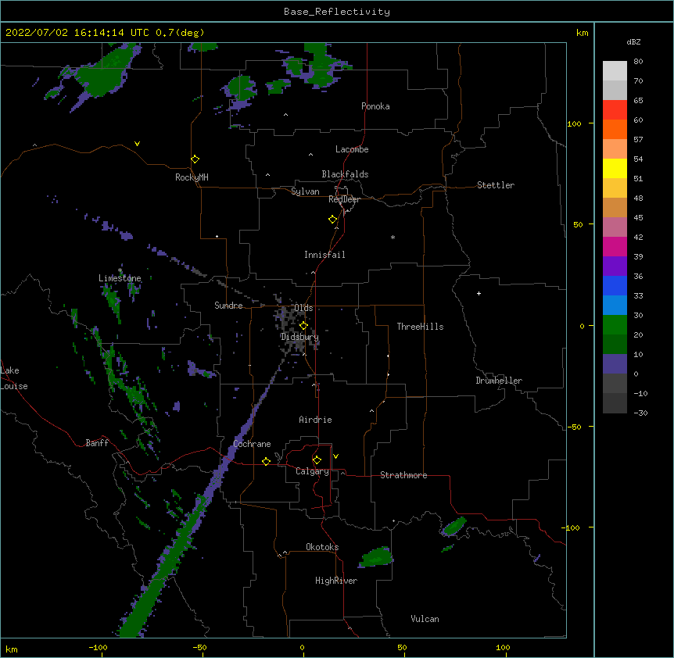
Task: Click the yellow diamond marker below RedDeer
Action: (333, 220)
